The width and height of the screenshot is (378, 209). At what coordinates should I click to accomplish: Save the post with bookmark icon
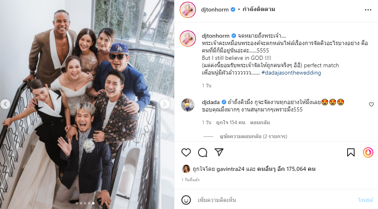click(351, 152)
